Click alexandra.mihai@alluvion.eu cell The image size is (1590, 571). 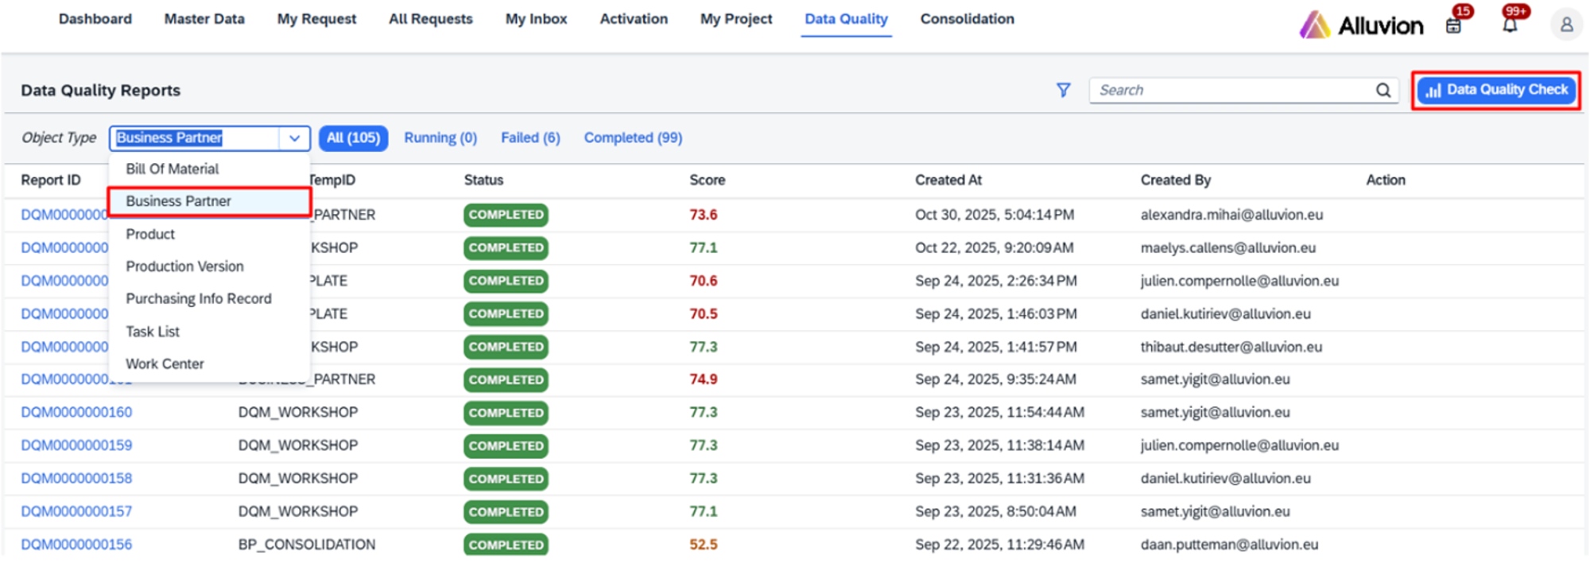pyautogui.click(x=1231, y=216)
